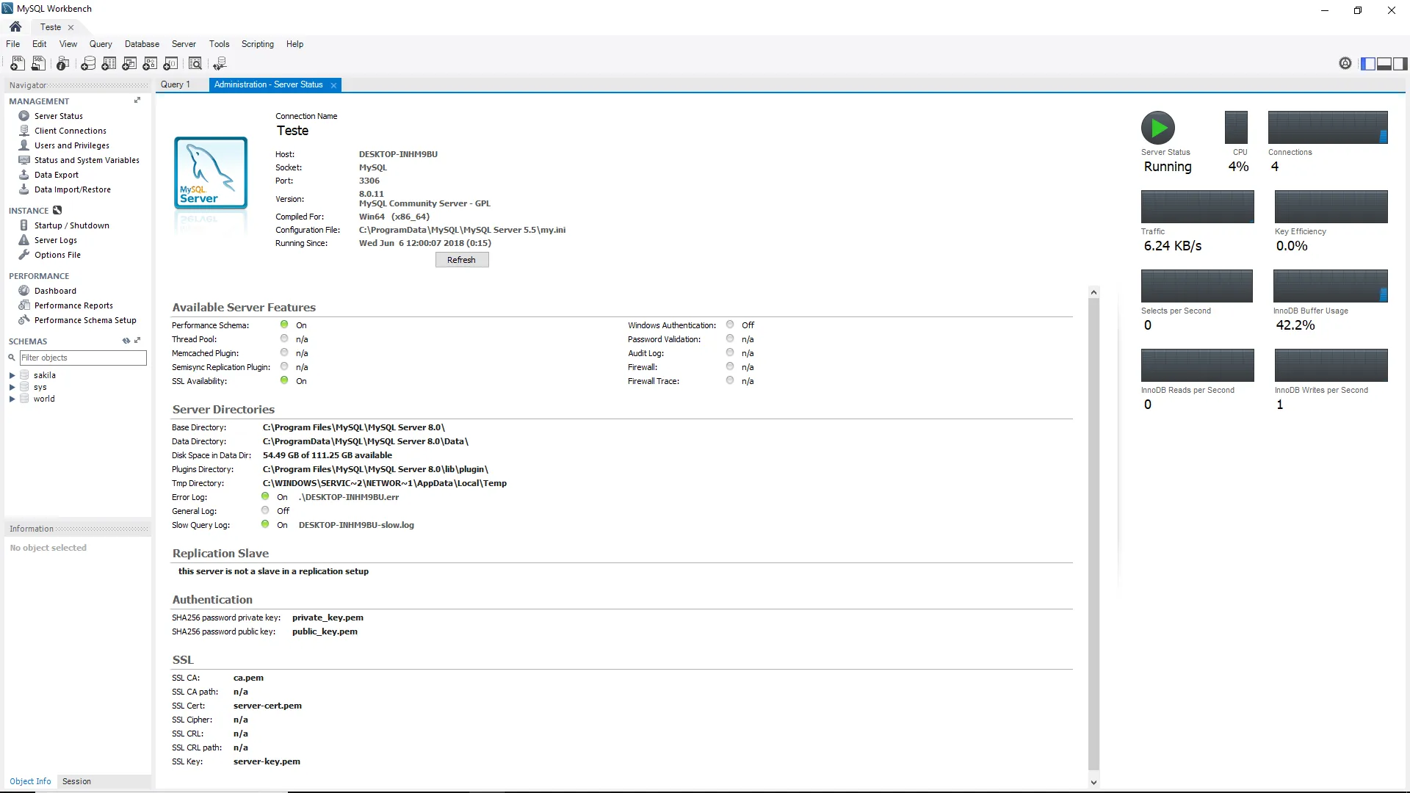Expand the sys schema tree node
This screenshot has width=1410, height=793.
coord(12,387)
